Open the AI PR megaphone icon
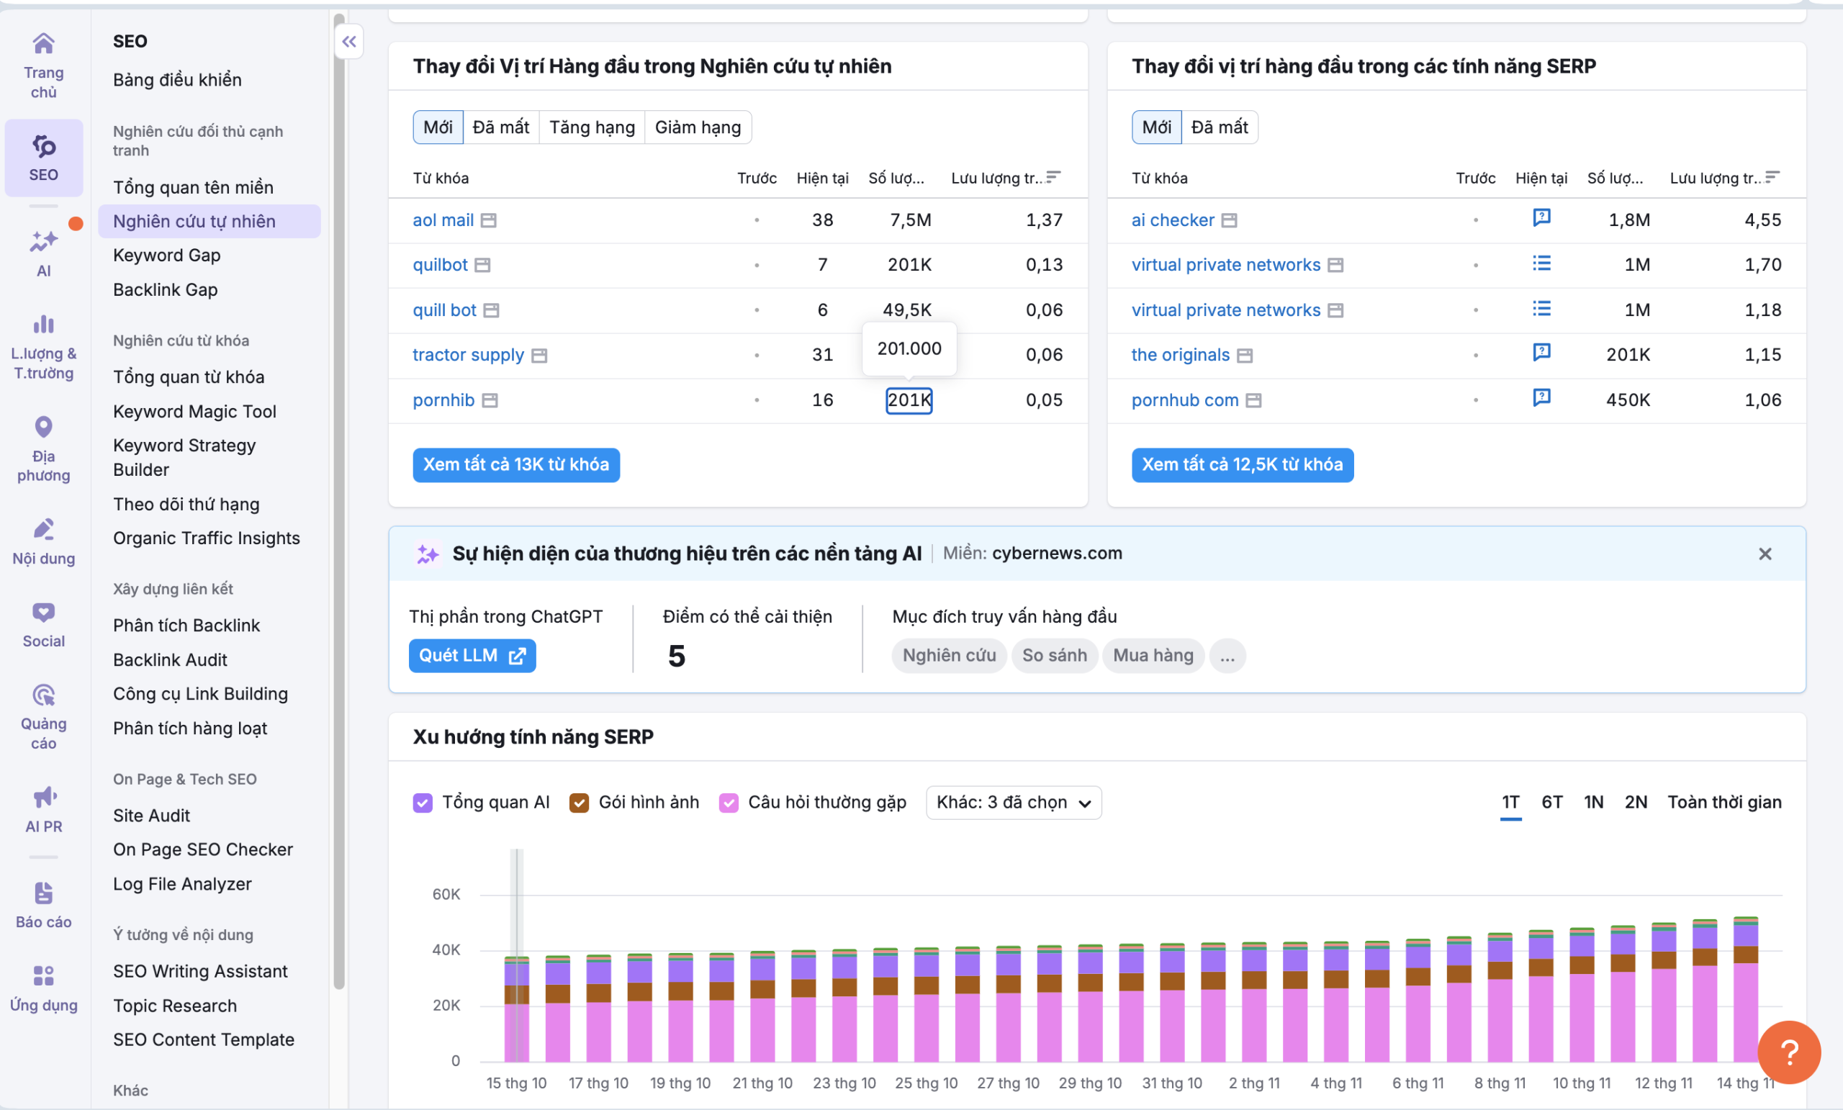This screenshot has height=1110, width=1843. pyautogui.click(x=43, y=798)
